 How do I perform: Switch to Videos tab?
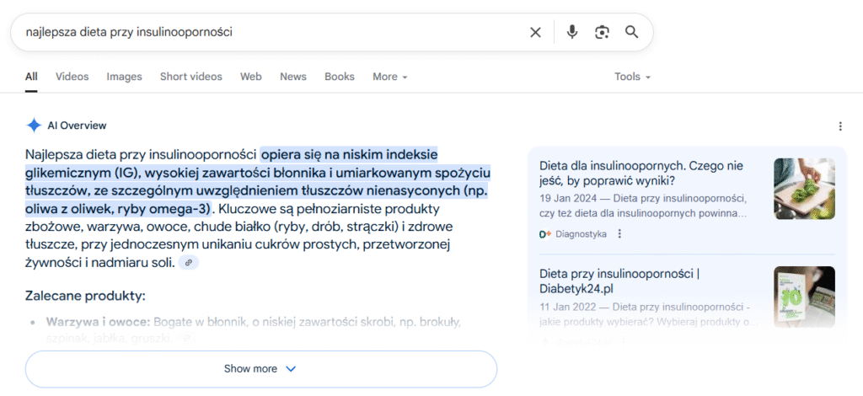(72, 77)
